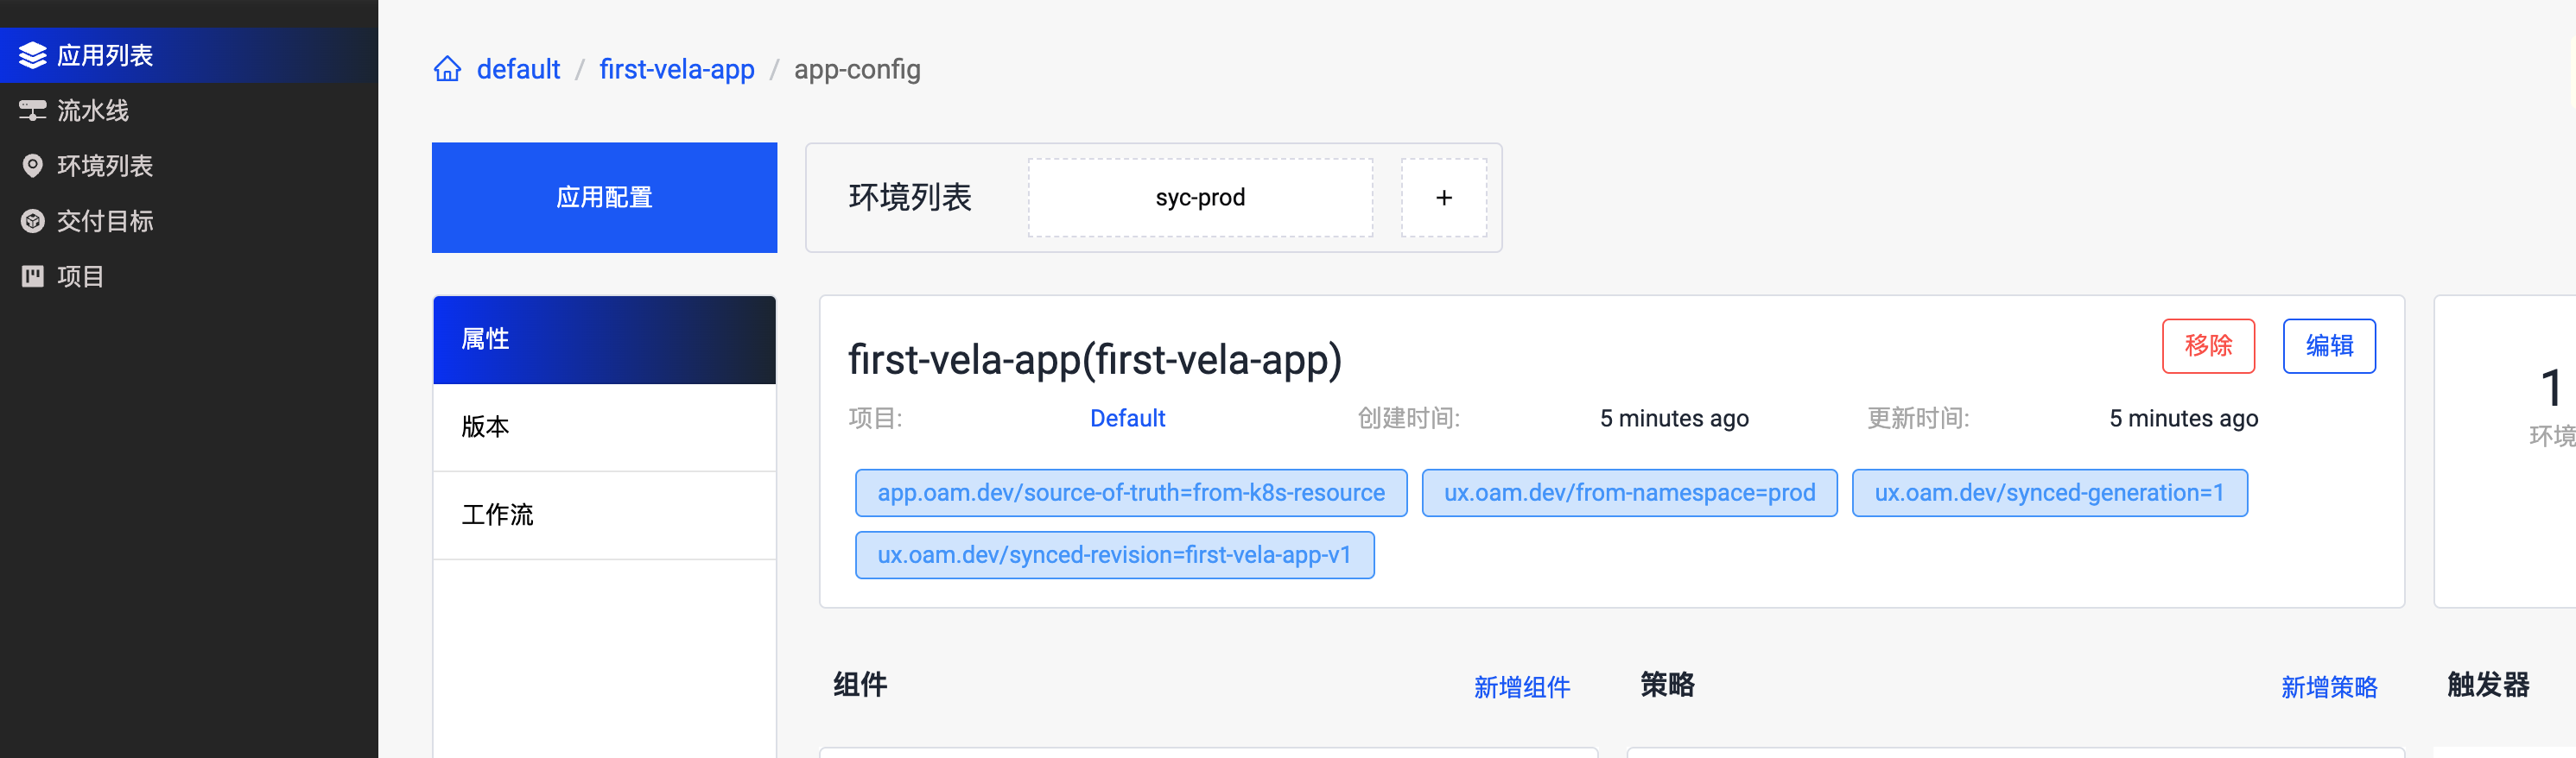Click the ux.oam.dev/from-namespace=prod label tag
The image size is (2576, 758).
click(x=1629, y=493)
